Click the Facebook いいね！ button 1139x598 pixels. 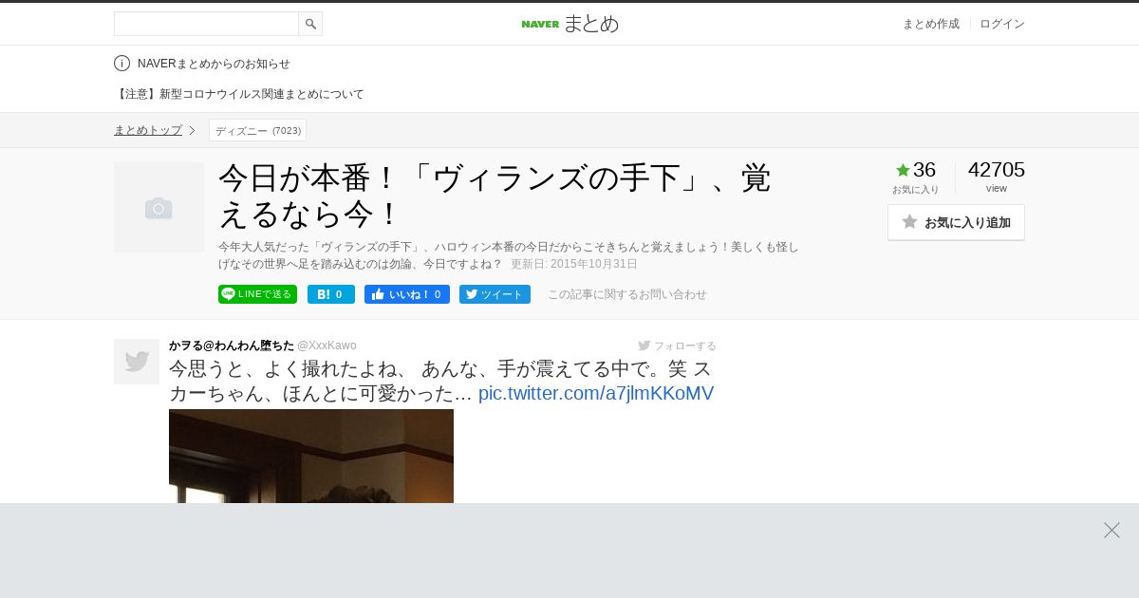(407, 294)
